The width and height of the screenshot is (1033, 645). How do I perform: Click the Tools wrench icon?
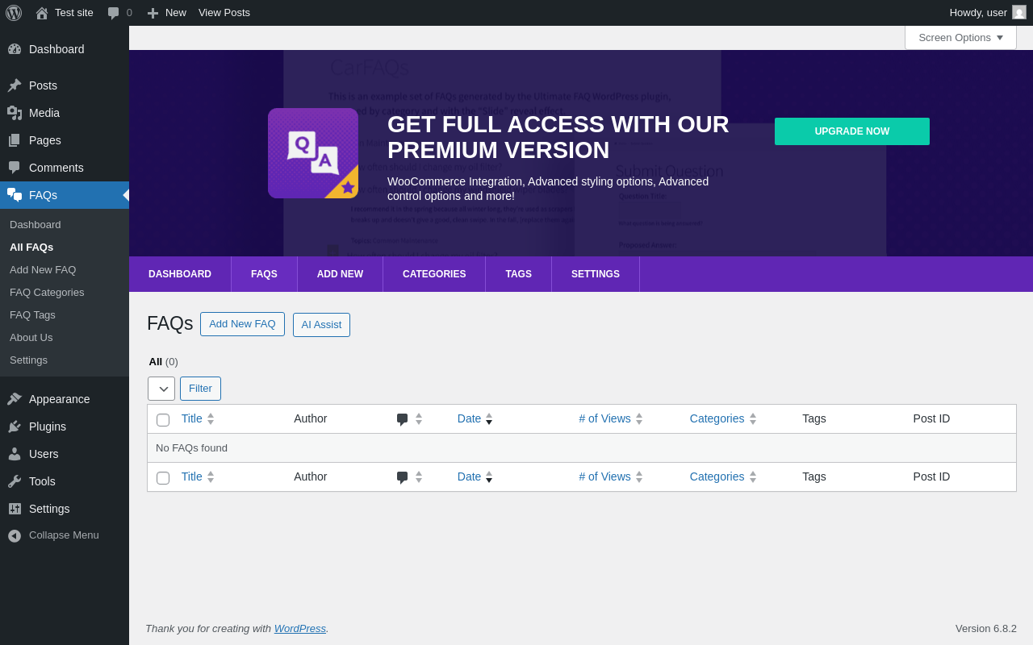coord(15,481)
